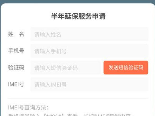This screenshot has width=155, height=116.
Task: Tap the orange 发送短信验证码 button
Action: (126, 67)
